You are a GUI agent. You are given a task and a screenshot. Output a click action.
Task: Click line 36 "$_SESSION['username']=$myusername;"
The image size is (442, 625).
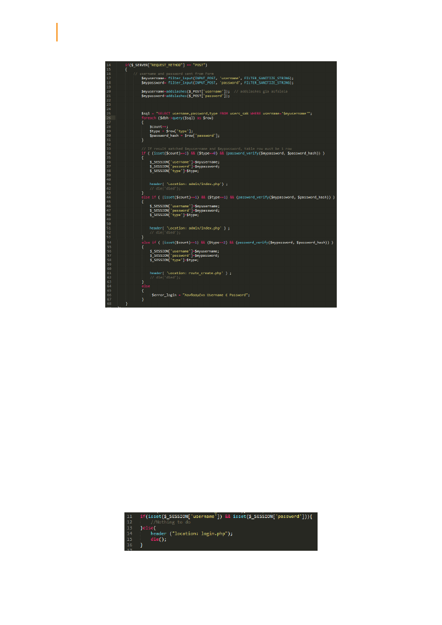point(184,162)
